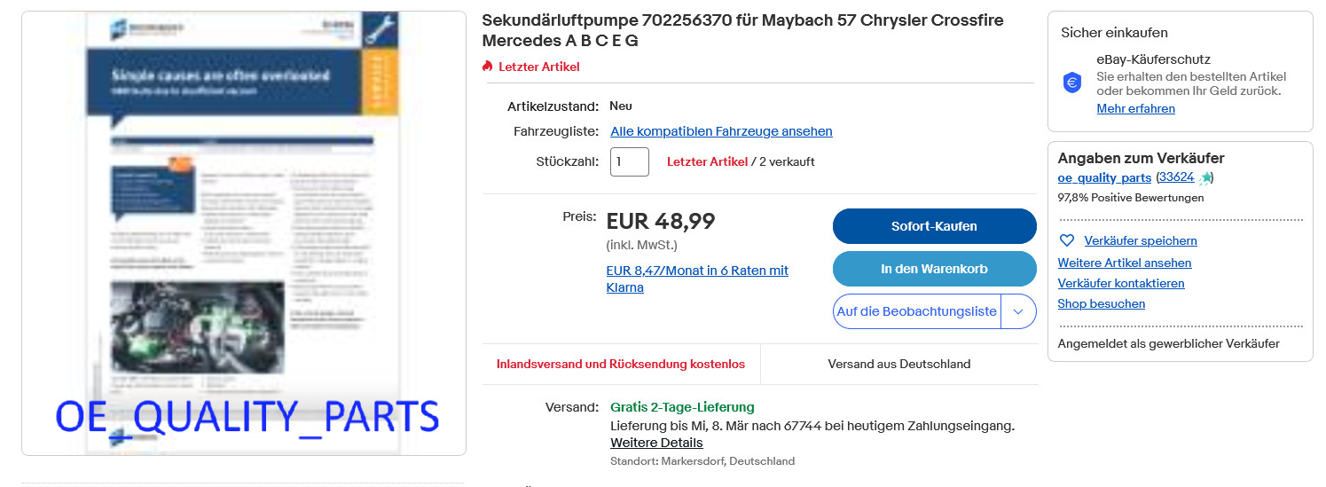Open Alle kompatiblen Fahrzeuge ansehen link
This screenshot has height=487, width=1326.
click(x=721, y=131)
